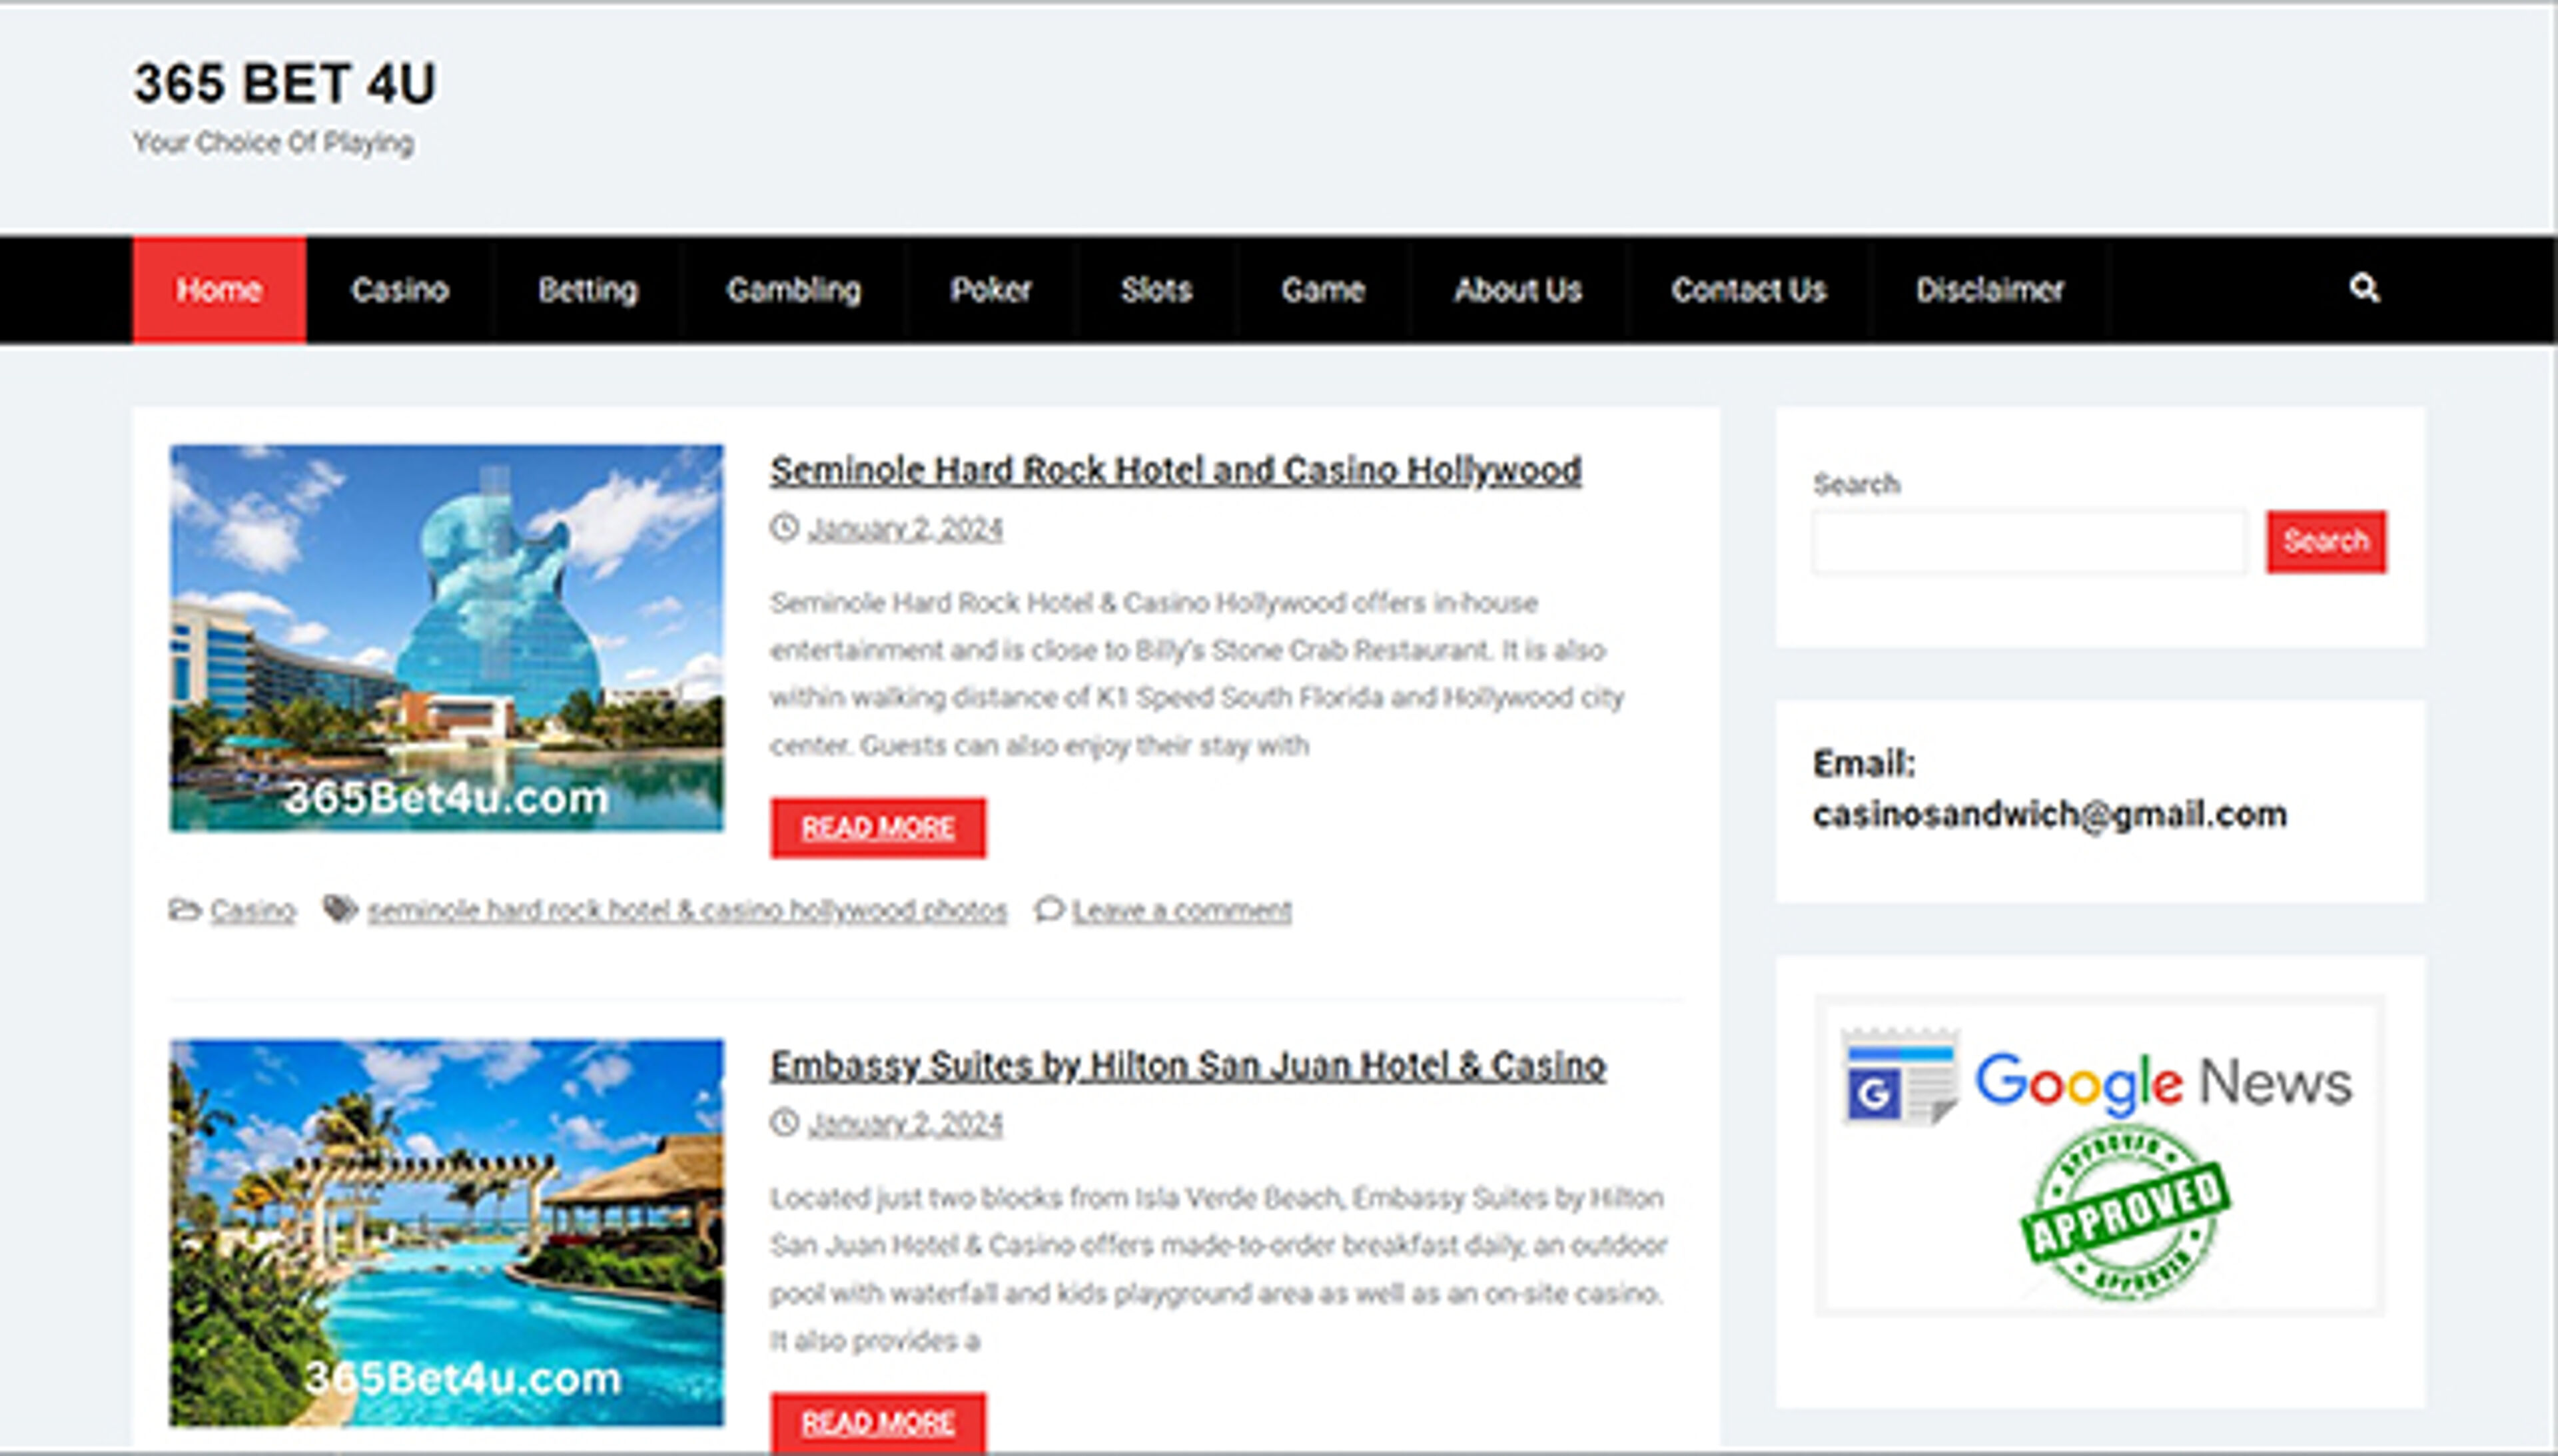The image size is (2558, 1456).
Task: Open the Home menu item
Action: (x=219, y=290)
